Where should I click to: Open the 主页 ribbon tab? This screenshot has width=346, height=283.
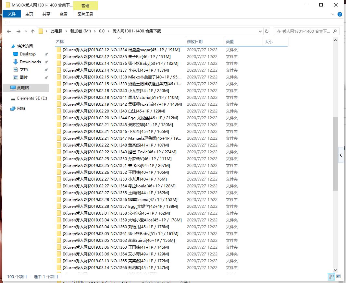(x=29, y=14)
